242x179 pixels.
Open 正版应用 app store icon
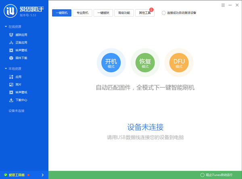pyautogui.click(x=11, y=43)
